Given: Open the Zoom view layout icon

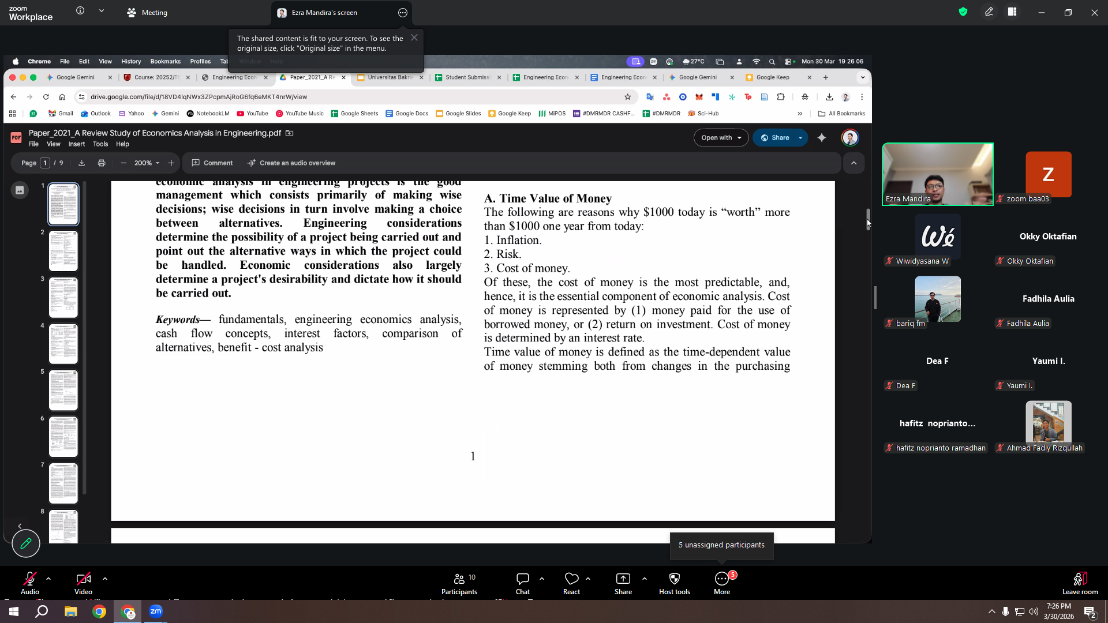Looking at the screenshot, I should [1012, 12].
